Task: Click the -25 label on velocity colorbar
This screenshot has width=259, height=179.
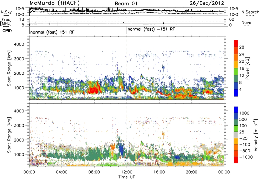Action: [243, 138]
